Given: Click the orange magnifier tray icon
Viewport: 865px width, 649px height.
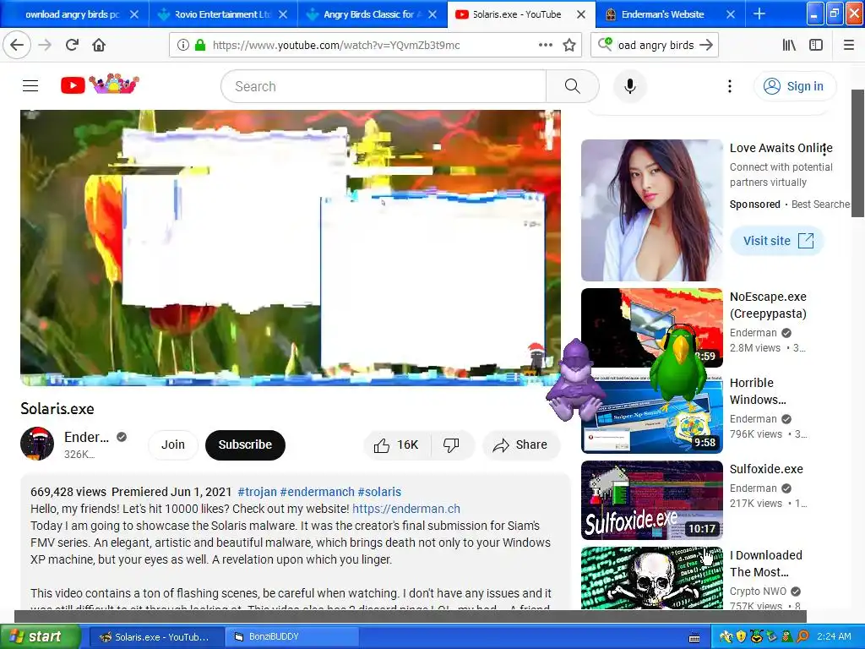Looking at the screenshot, I should coord(802,637).
